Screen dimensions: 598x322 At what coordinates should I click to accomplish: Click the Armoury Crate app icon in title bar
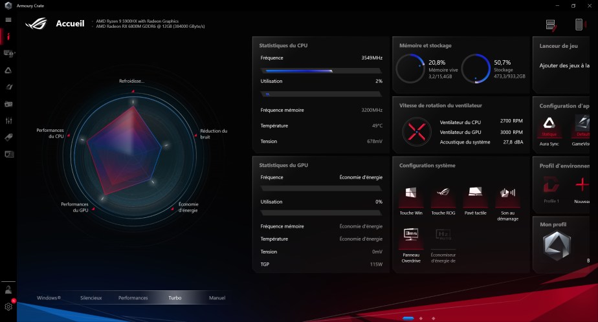pyautogui.click(x=8, y=6)
